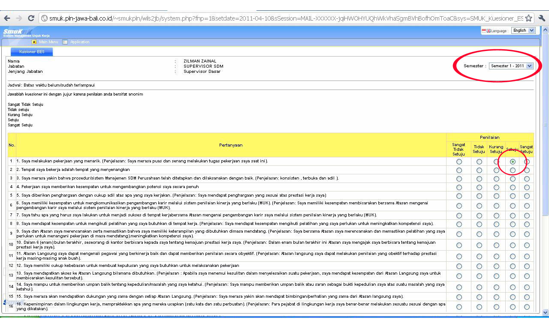This screenshot has height=329, width=549.
Task: Click the vertical scrollbar thumb
Action: coord(545,125)
